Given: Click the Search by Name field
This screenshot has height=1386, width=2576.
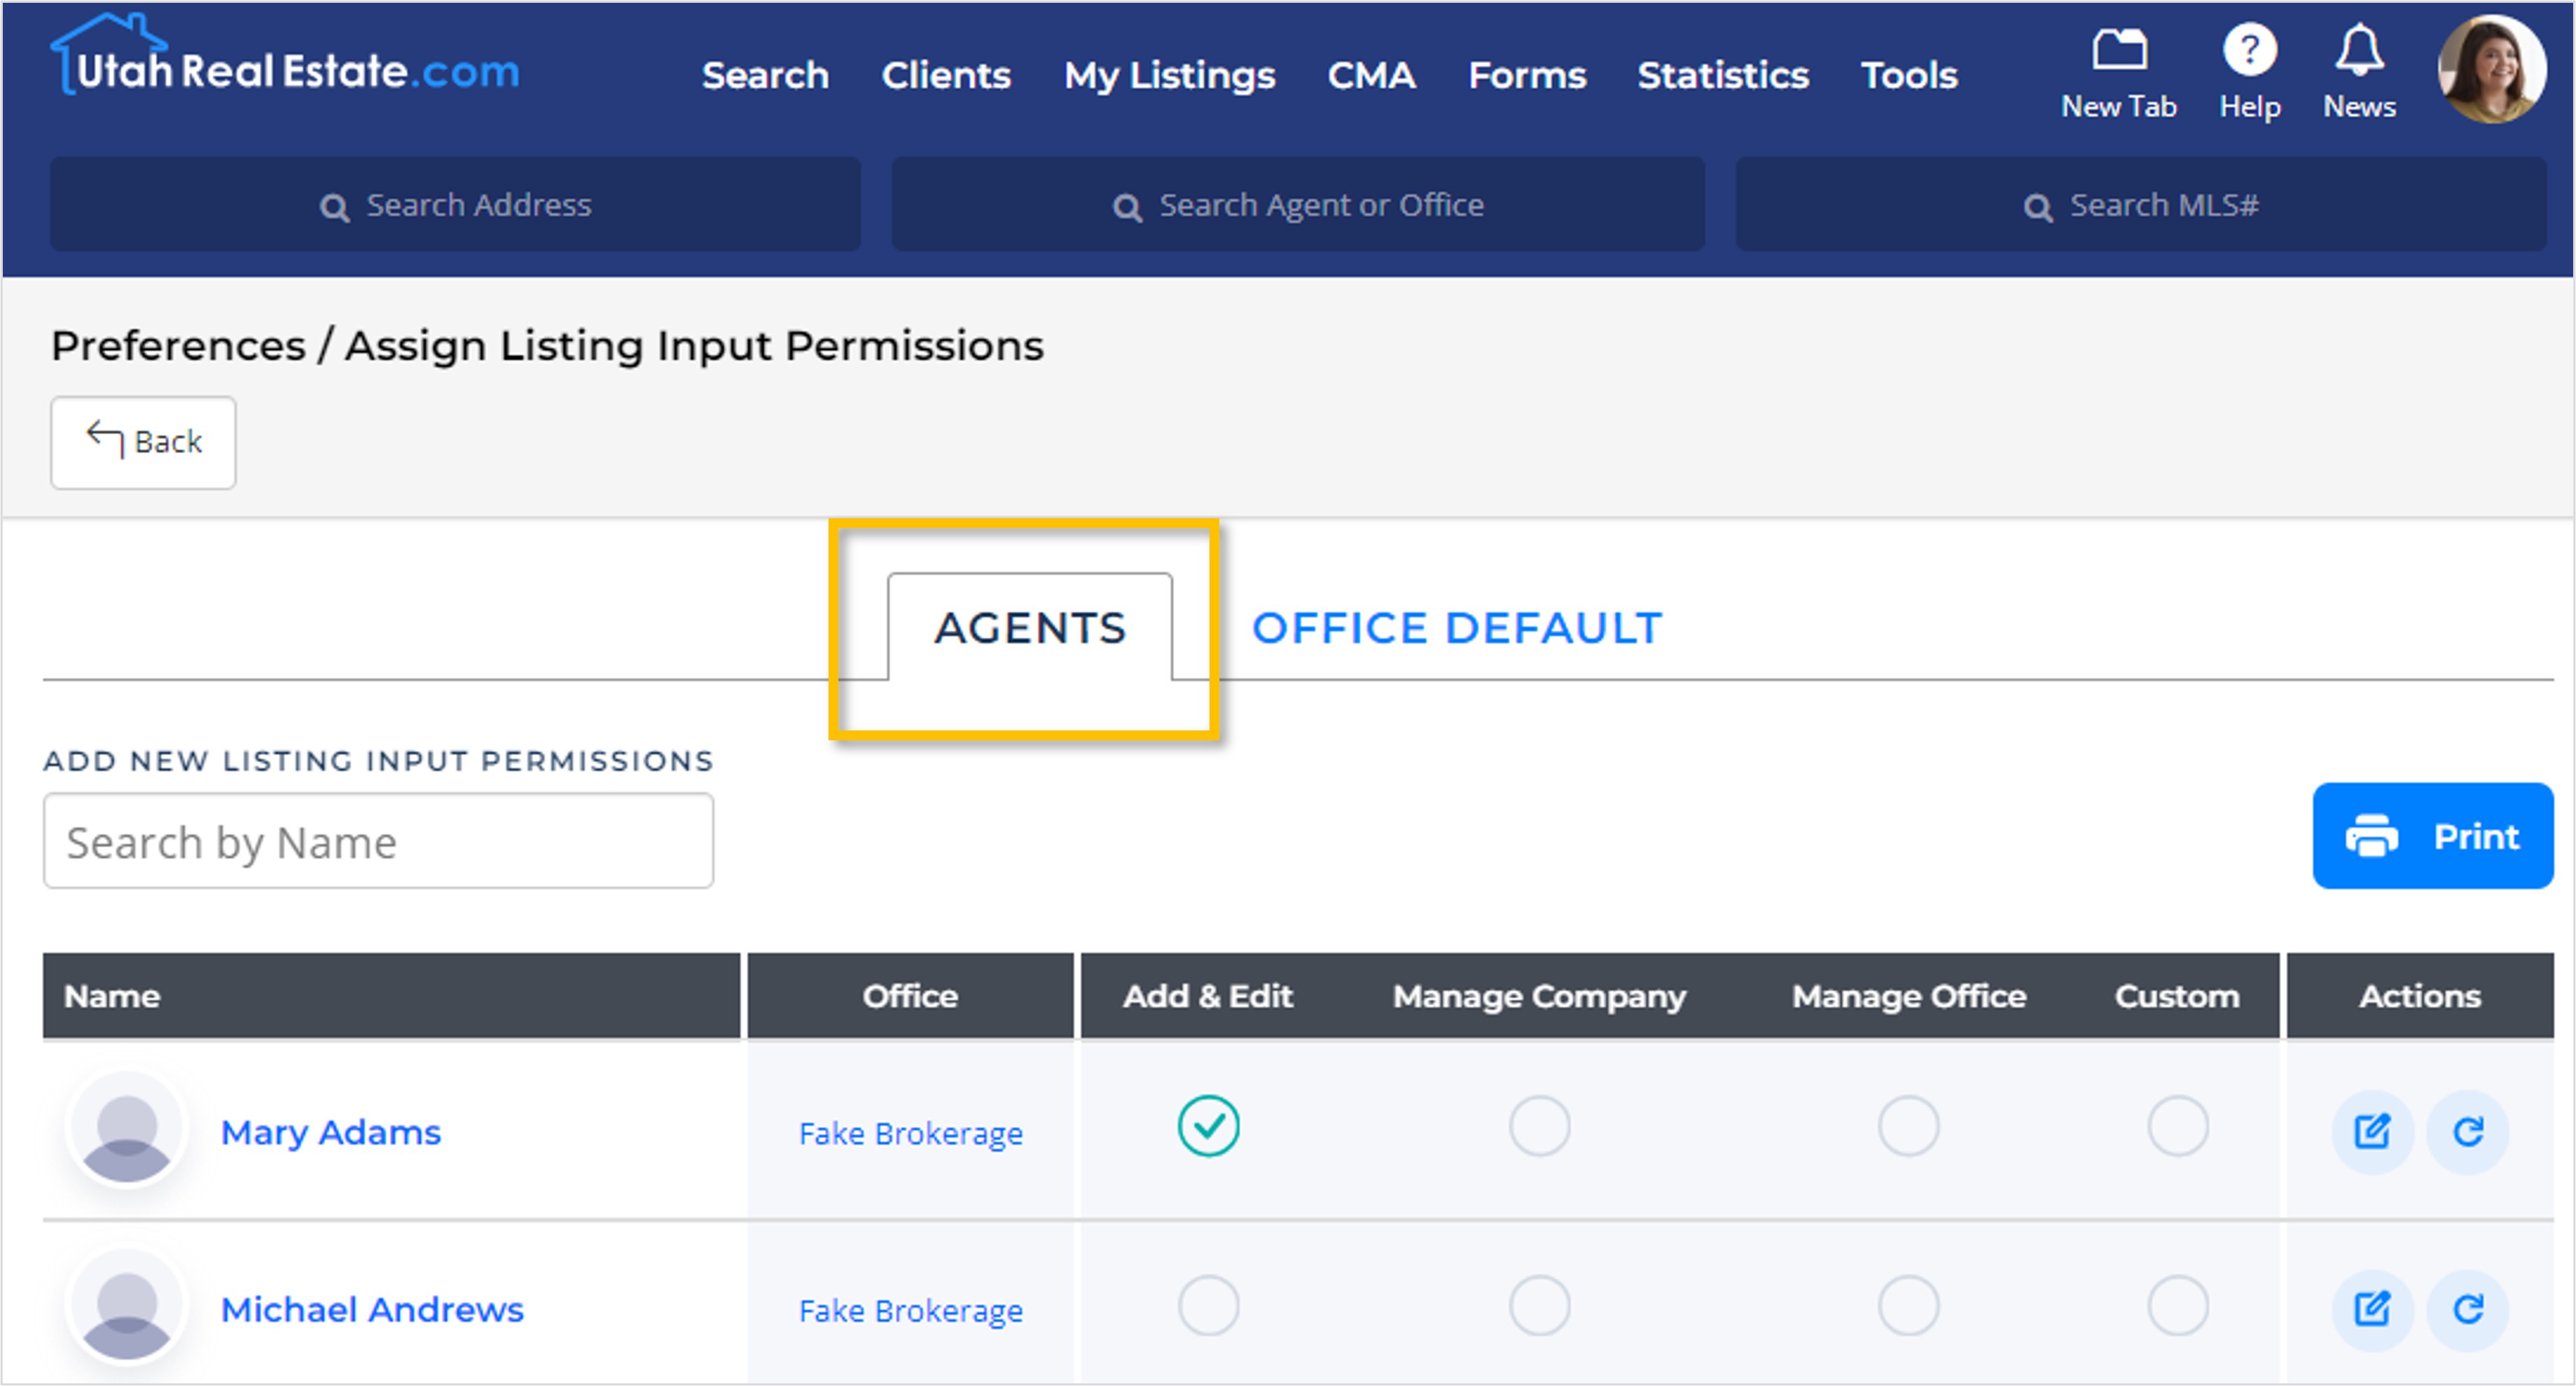Looking at the screenshot, I should pyautogui.click(x=378, y=842).
